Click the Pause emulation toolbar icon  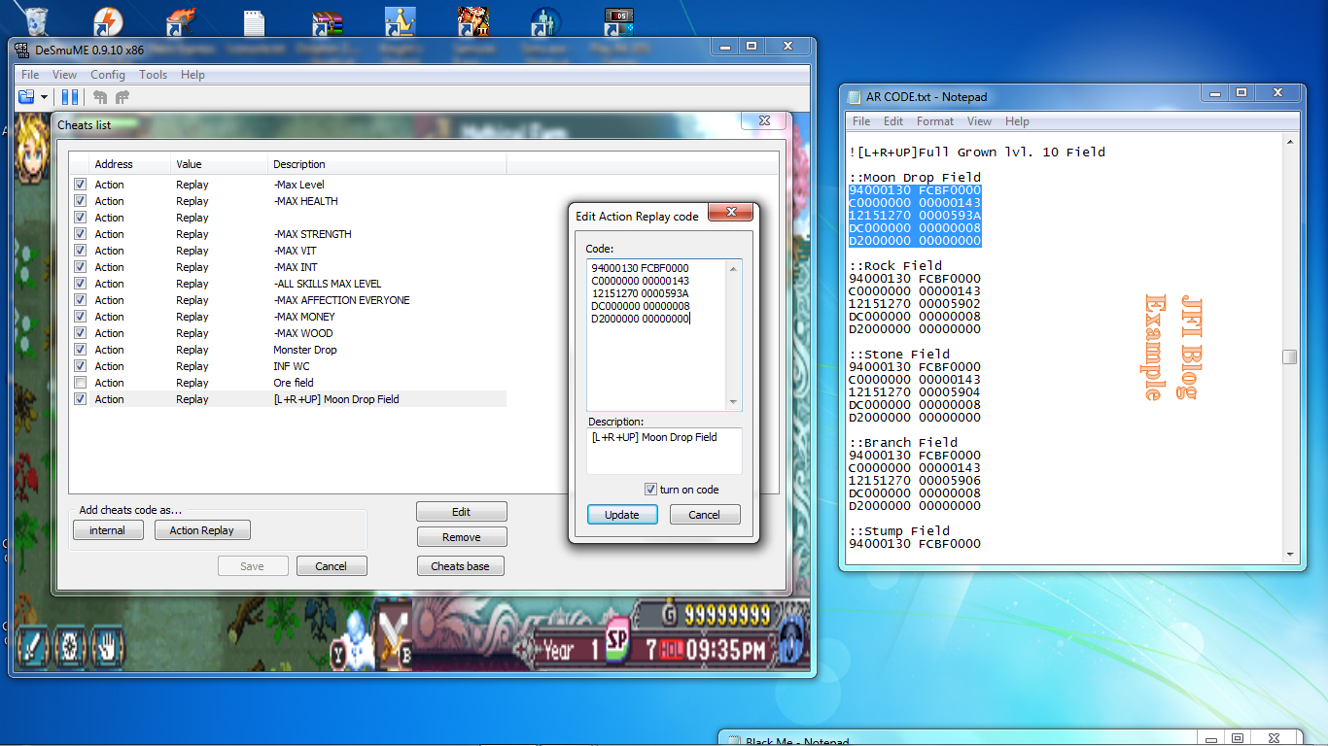point(69,97)
